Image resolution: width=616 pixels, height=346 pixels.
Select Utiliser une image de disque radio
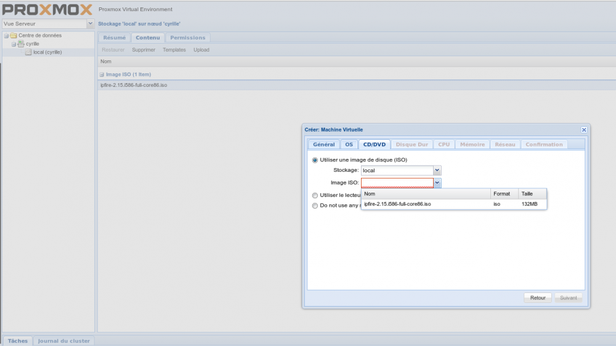315,160
